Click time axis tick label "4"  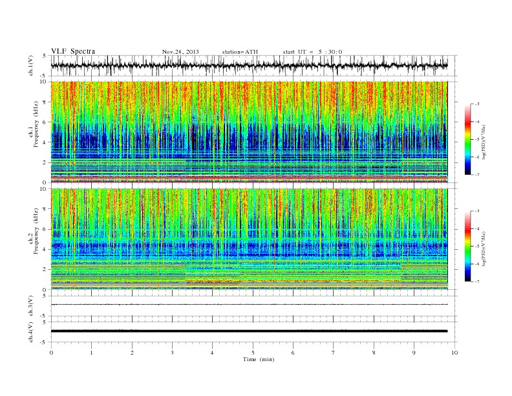click(212, 353)
